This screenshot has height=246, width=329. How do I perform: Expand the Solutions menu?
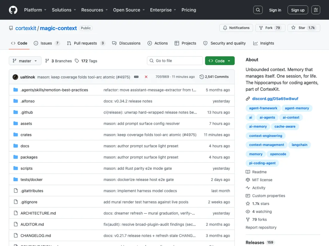coord(64,10)
